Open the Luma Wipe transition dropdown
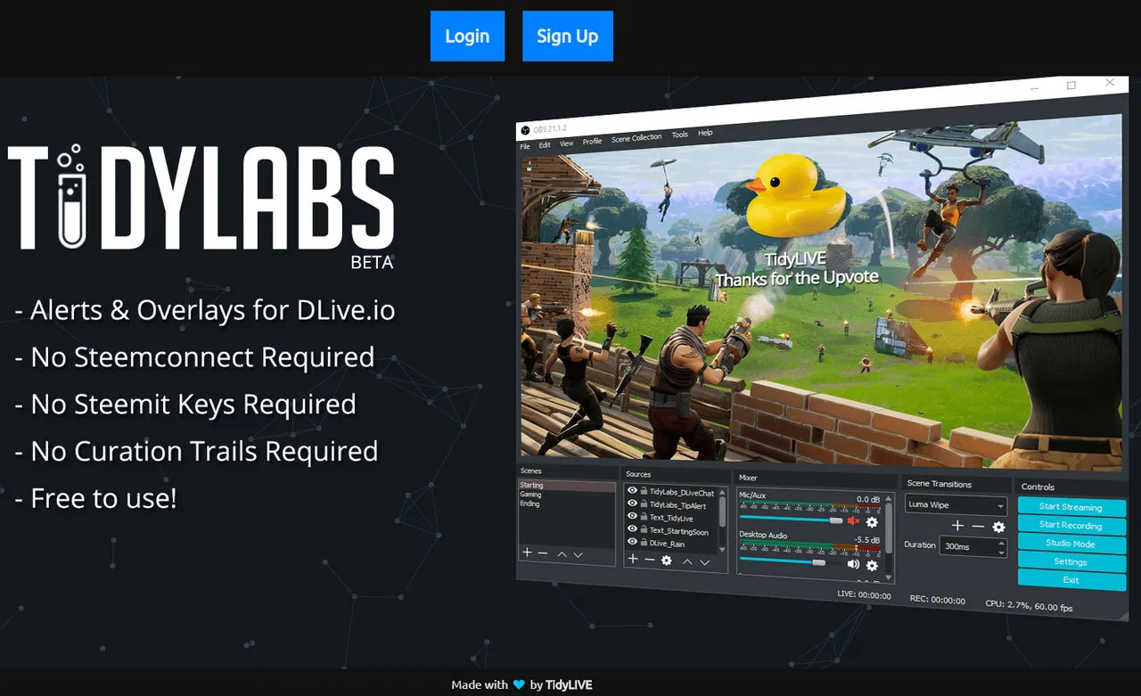Viewport: 1141px width, 696px height. (956, 505)
